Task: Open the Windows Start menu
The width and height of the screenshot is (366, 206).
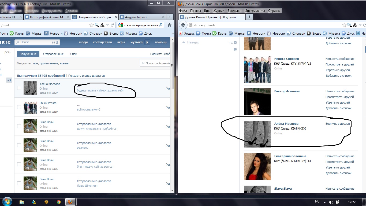Action: coord(7,202)
